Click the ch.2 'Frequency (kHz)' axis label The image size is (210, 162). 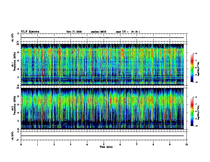pyautogui.click(x=15, y=105)
